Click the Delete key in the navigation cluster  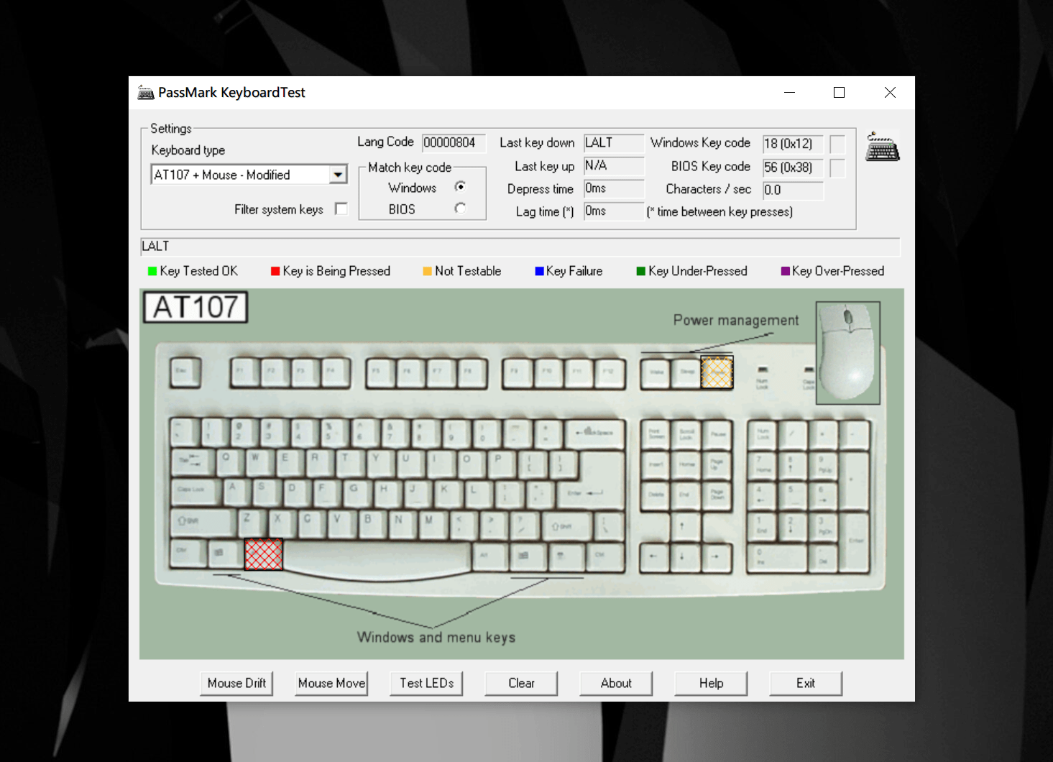(656, 496)
